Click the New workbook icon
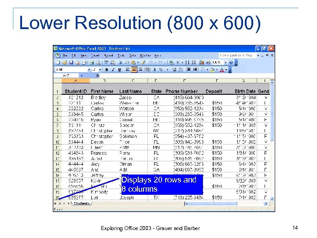Image resolution: width=317 pixels, height=238 pixels. coord(58,63)
